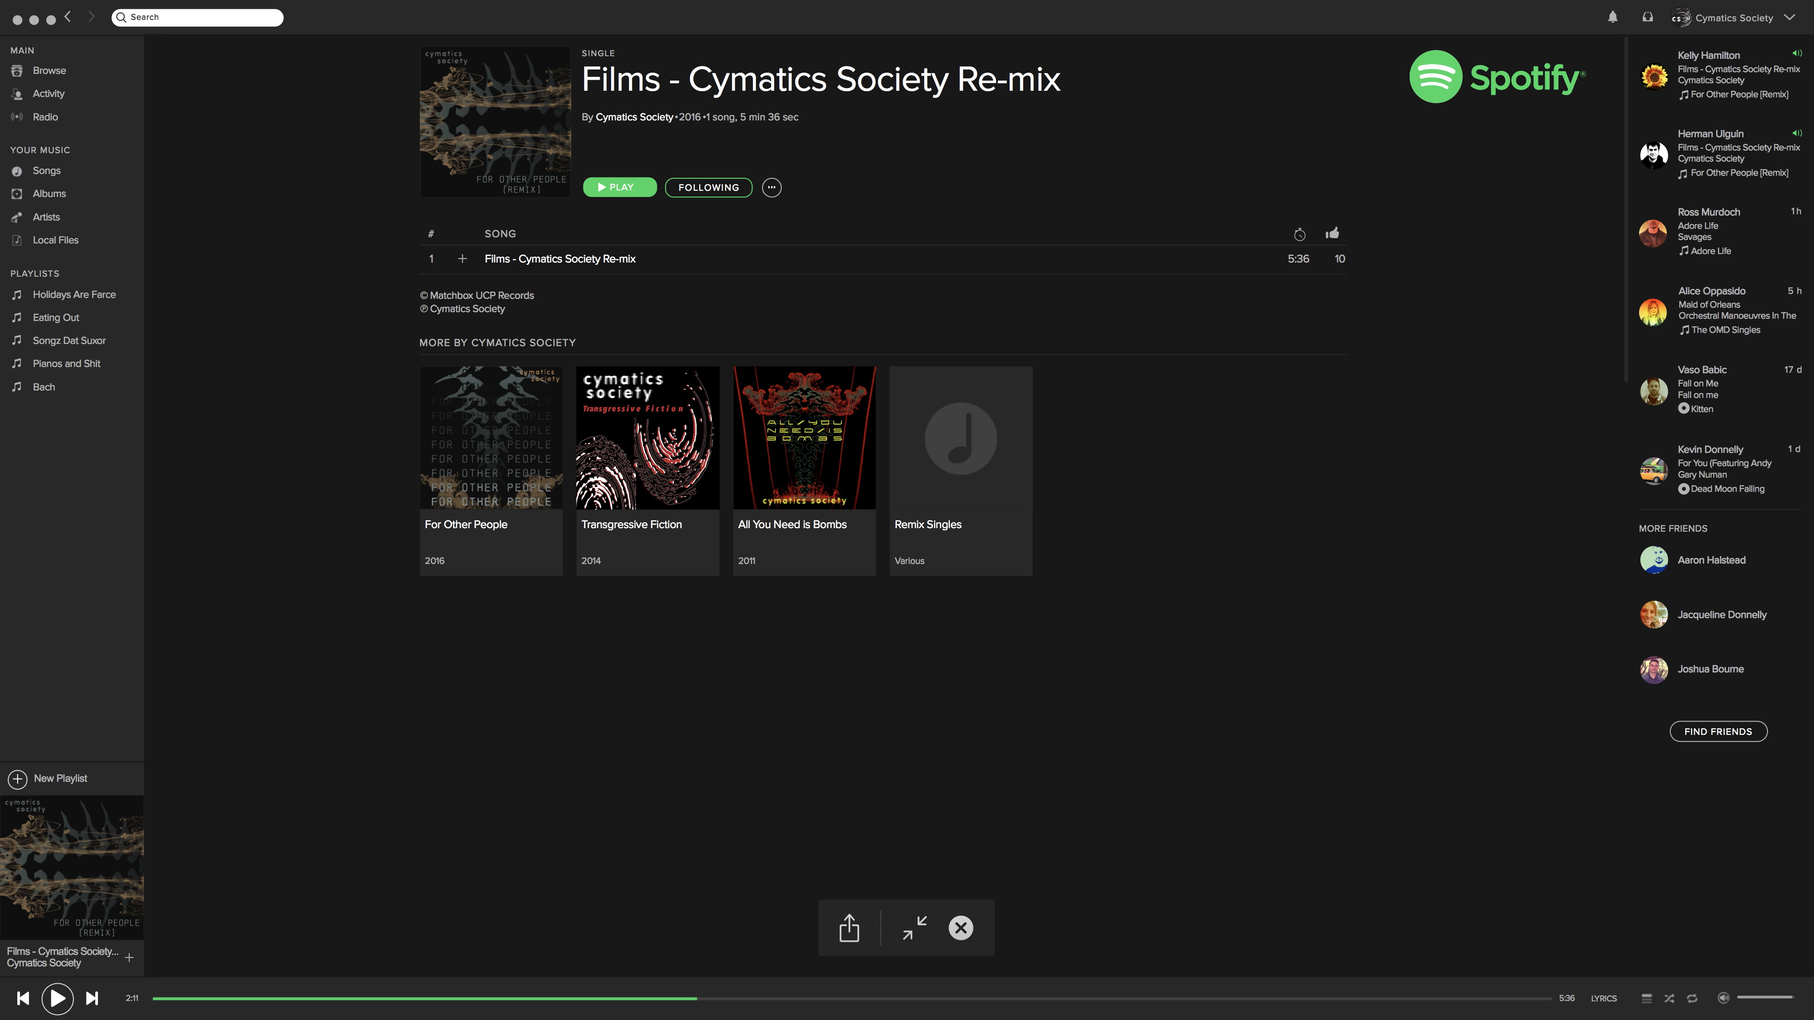Adjust the volume slider
This screenshot has height=1020, width=1814.
tap(1765, 997)
